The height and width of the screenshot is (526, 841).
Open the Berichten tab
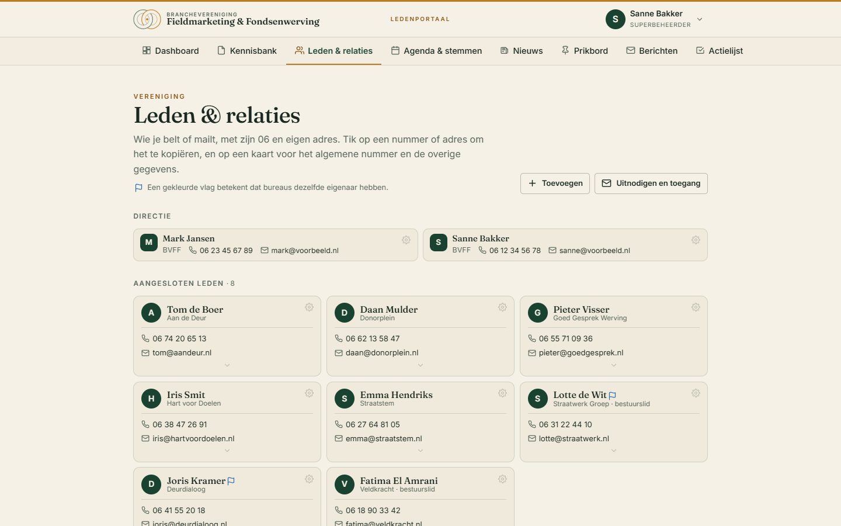tap(652, 51)
